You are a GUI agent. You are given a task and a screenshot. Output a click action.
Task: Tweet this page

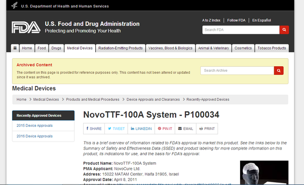(x=117, y=129)
